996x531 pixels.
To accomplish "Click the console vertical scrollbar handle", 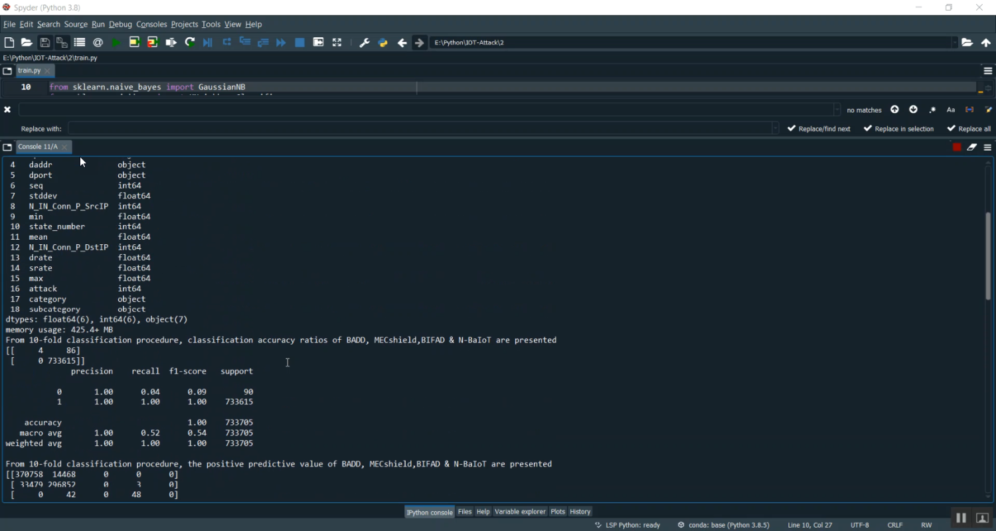I will pos(987,256).
